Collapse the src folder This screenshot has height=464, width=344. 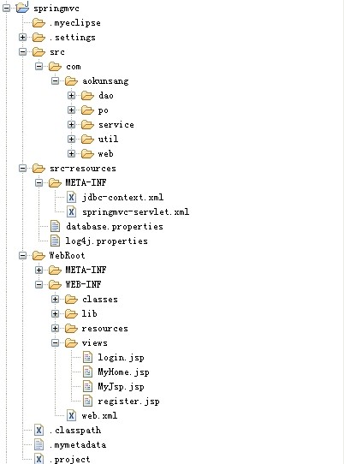click(22, 51)
